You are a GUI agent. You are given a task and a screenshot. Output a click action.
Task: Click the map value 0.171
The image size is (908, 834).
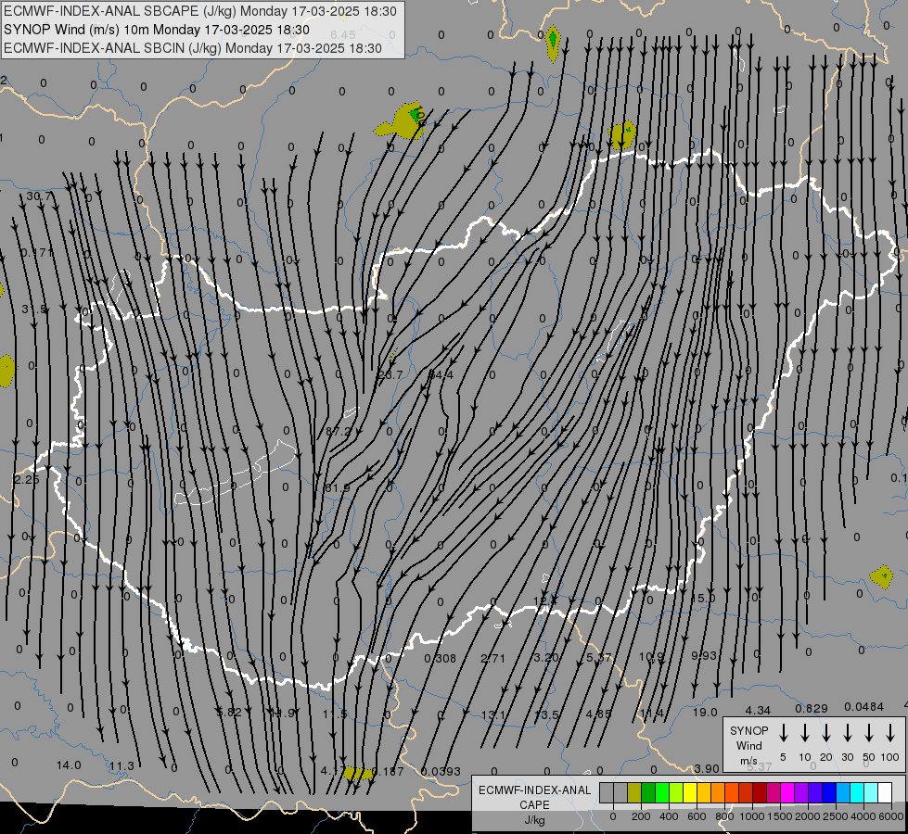tap(37, 252)
